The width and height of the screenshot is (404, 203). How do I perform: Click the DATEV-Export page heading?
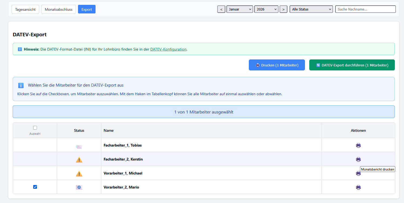pyautogui.click(x=30, y=35)
